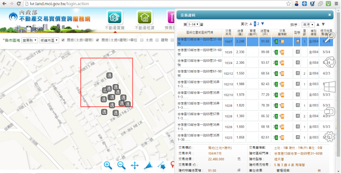Image resolution: width=341 pixels, height=174 pixels.
Task: Select the row dated 102/12
Action: point(255,73)
